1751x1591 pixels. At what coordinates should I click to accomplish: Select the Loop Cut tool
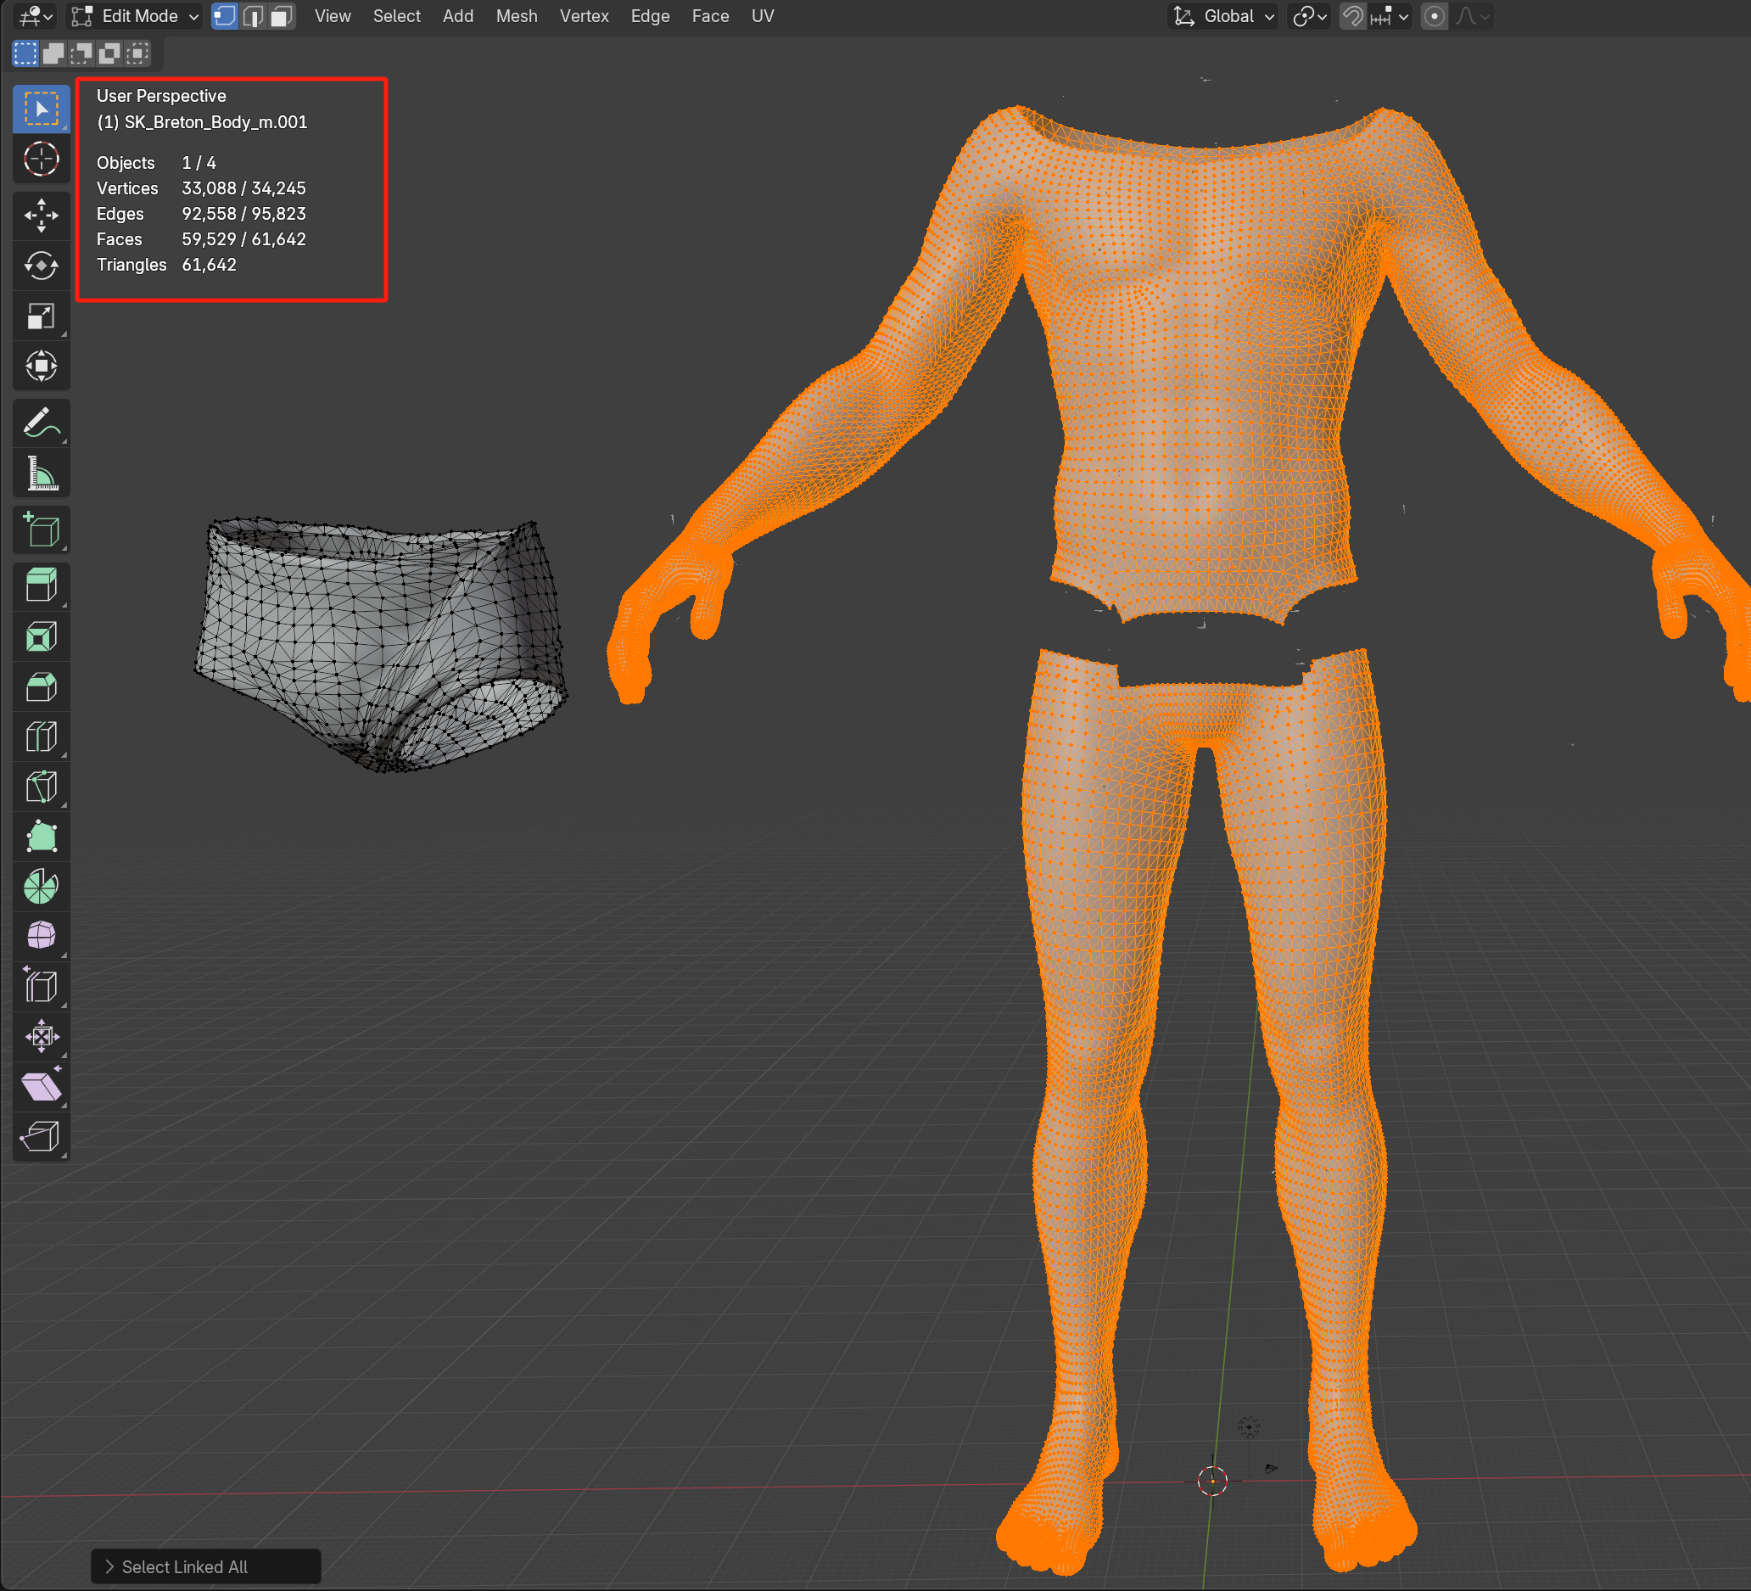[41, 737]
